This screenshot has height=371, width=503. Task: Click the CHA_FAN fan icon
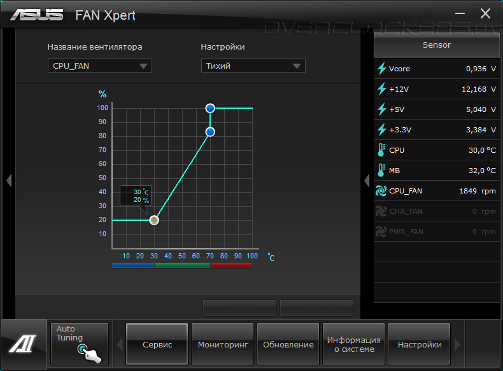(381, 211)
